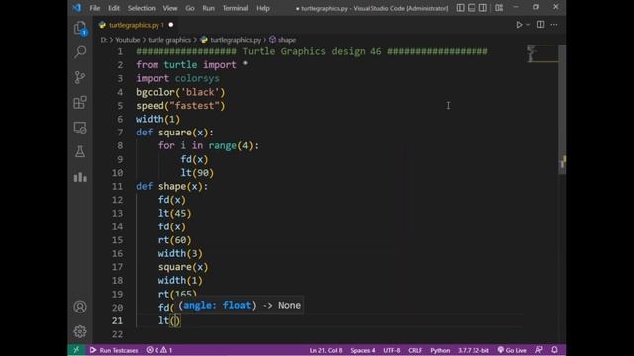The width and height of the screenshot is (634, 356).
Task: Split the editor to the right
Action: [x=540, y=25]
